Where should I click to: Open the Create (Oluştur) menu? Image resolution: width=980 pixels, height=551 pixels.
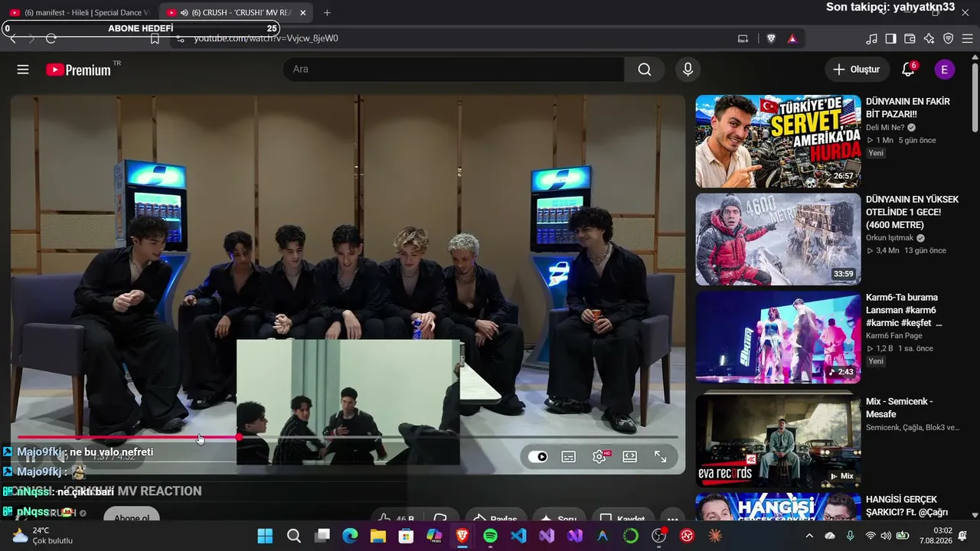[x=857, y=70]
